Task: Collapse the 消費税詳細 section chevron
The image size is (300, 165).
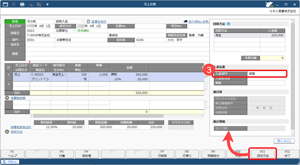Action: 7,98
